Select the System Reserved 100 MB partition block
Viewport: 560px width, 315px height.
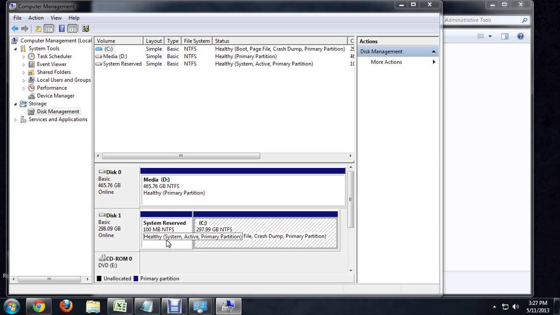click(166, 231)
